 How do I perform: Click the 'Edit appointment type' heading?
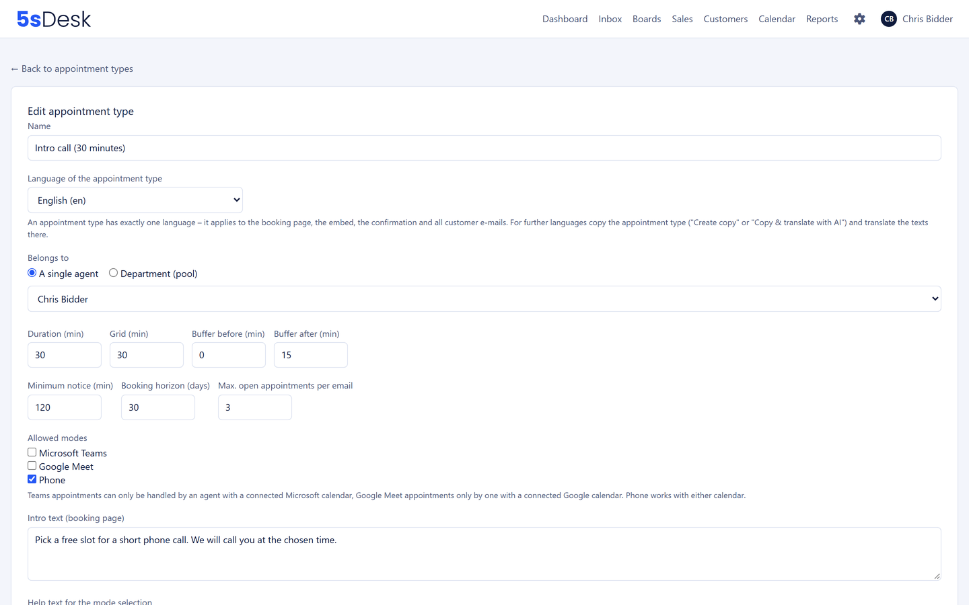coord(81,111)
